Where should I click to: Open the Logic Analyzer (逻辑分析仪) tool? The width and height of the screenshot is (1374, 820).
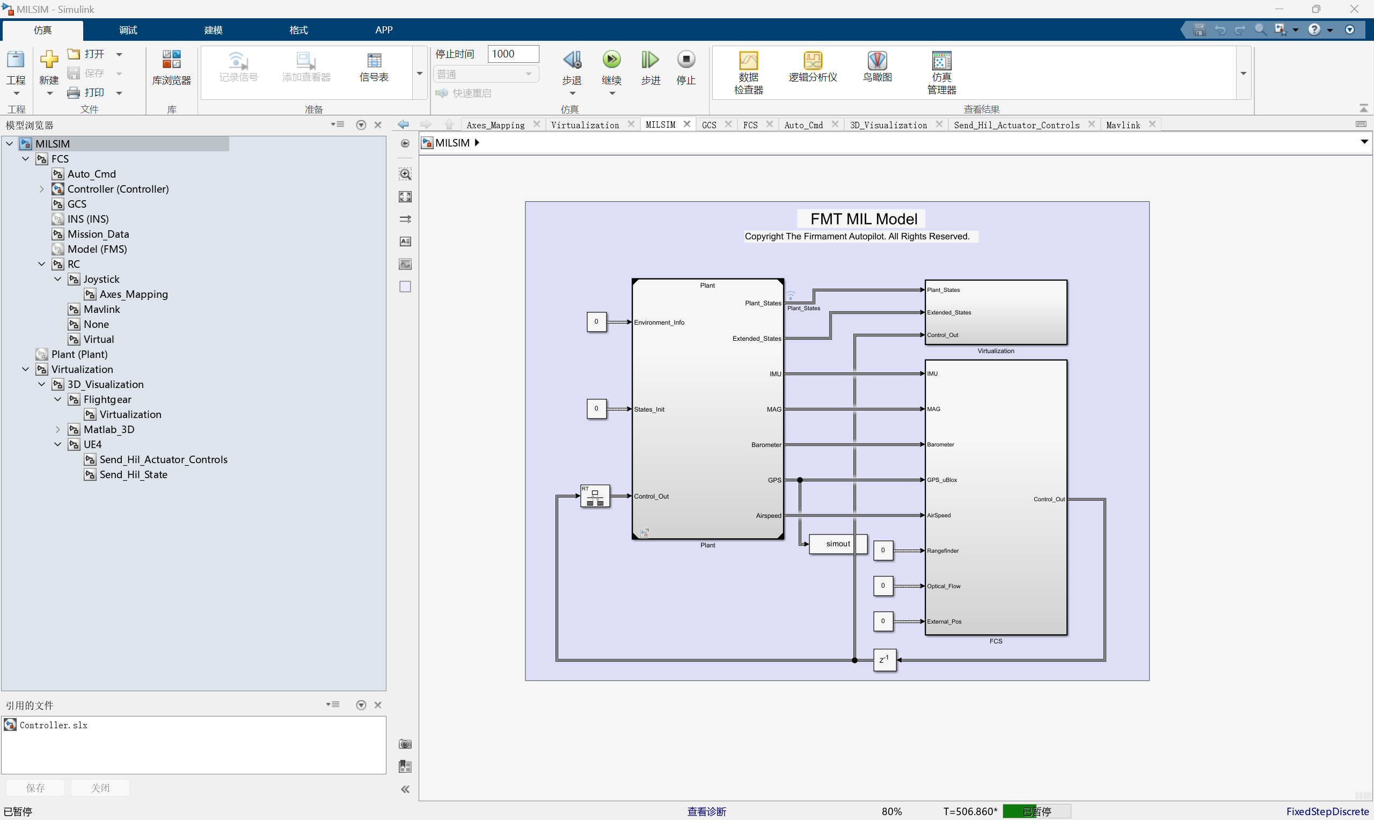813,67
